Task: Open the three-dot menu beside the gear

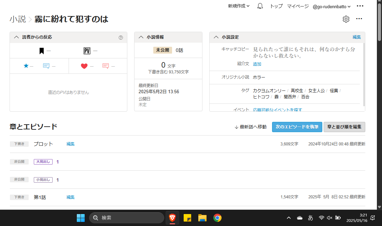Action: click(359, 19)
